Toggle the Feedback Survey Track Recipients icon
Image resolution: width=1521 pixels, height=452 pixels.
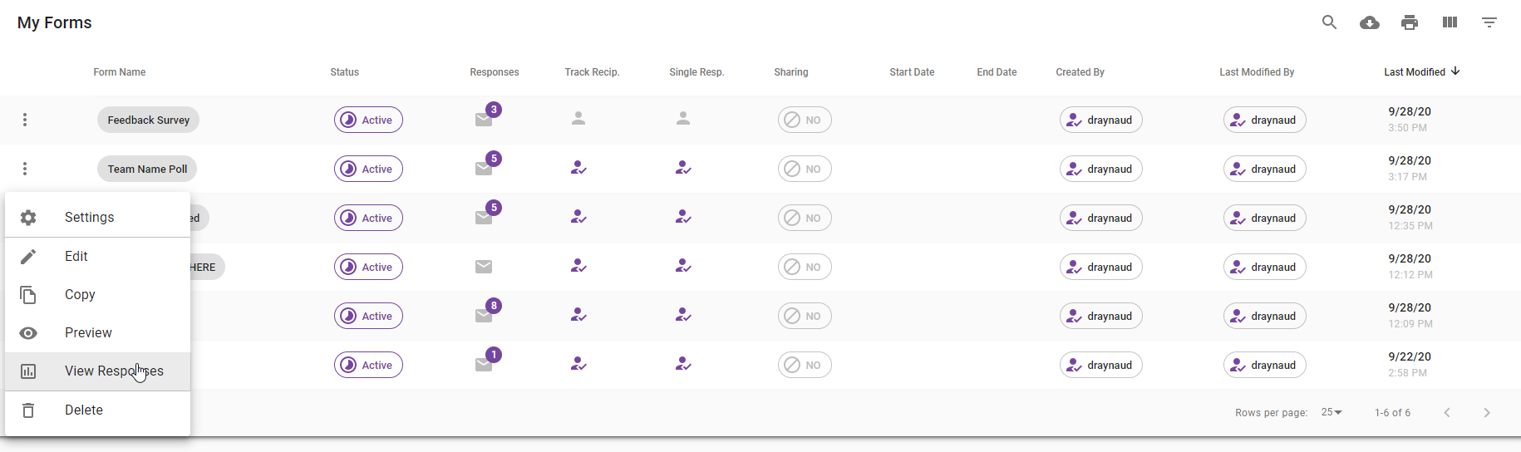pos(578,119)
